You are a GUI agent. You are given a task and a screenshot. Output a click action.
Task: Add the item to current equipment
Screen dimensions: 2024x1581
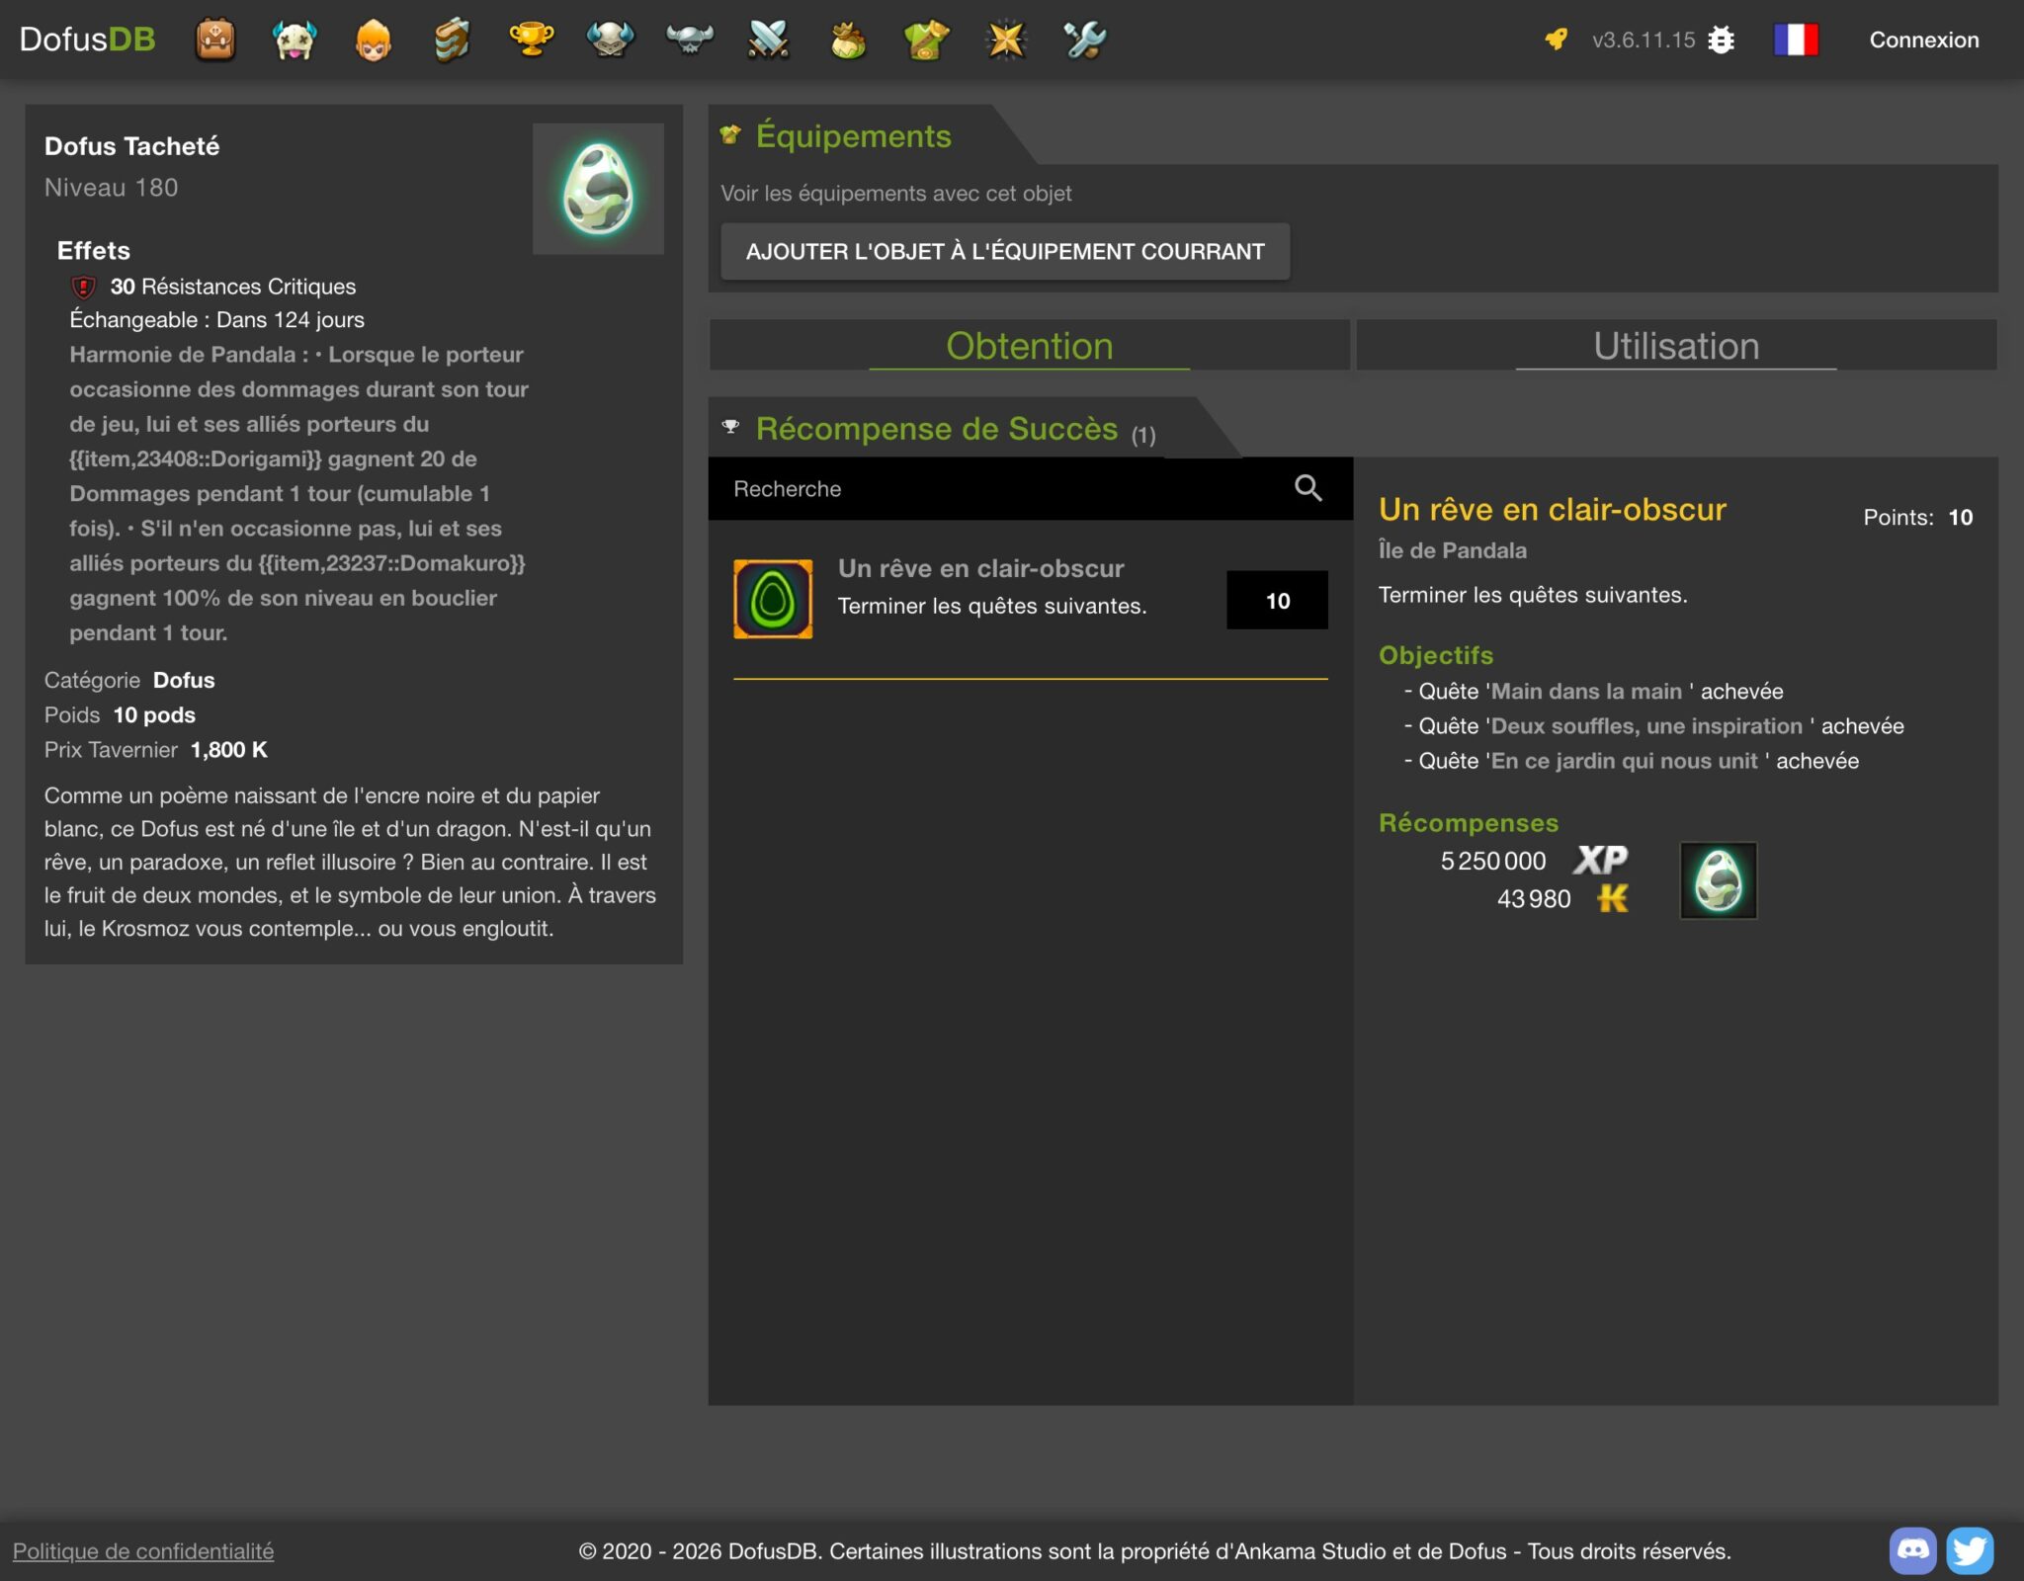pyautogui.click(x=1005, y=251)
